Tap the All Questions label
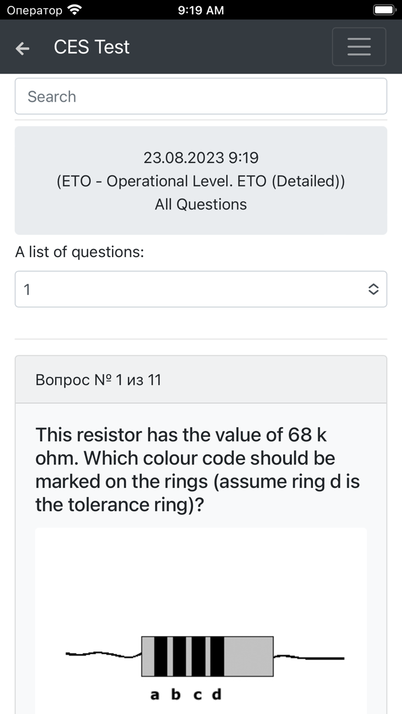402x714 pixels. (x=200, y=204)
